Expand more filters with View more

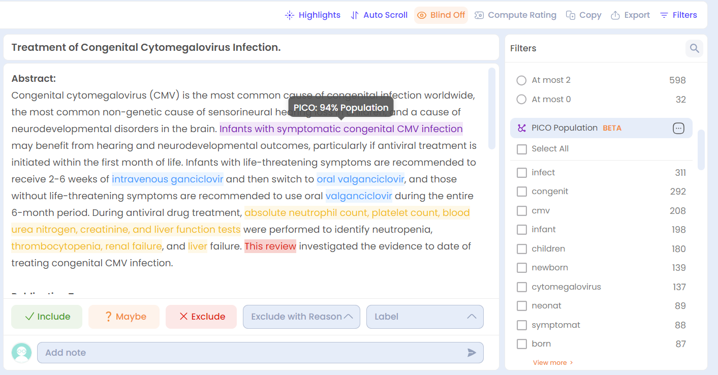(x=552, y=362)
